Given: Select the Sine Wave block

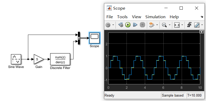Looking at the screenshot, I should point(16,59).
